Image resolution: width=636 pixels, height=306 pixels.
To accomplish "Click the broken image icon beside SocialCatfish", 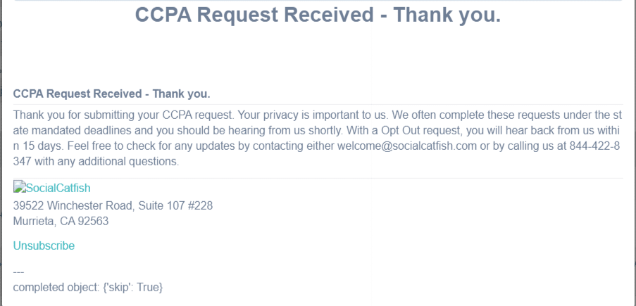I will point(20,187).
